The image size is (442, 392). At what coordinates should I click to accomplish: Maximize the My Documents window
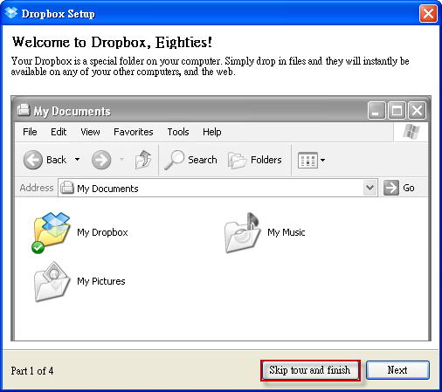(x=397, y=111)
